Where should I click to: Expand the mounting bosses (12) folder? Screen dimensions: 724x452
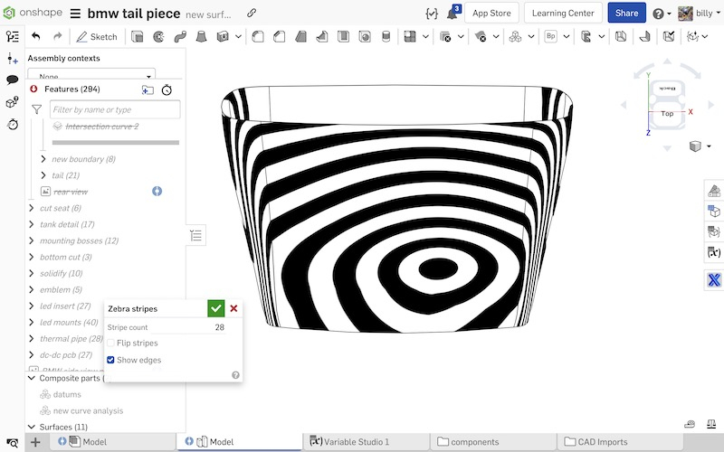32,240
